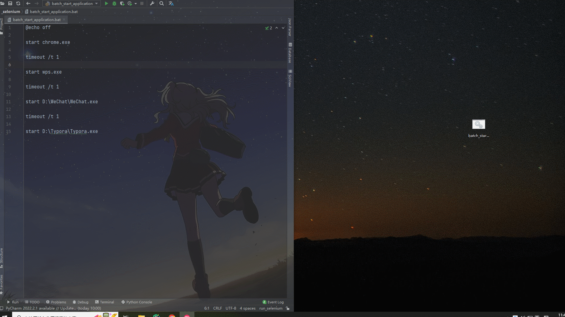Image resolution: width=565 pixels, height=317 pixels.
Task: Open the Event Log panel
Action: tap(273, 302)
